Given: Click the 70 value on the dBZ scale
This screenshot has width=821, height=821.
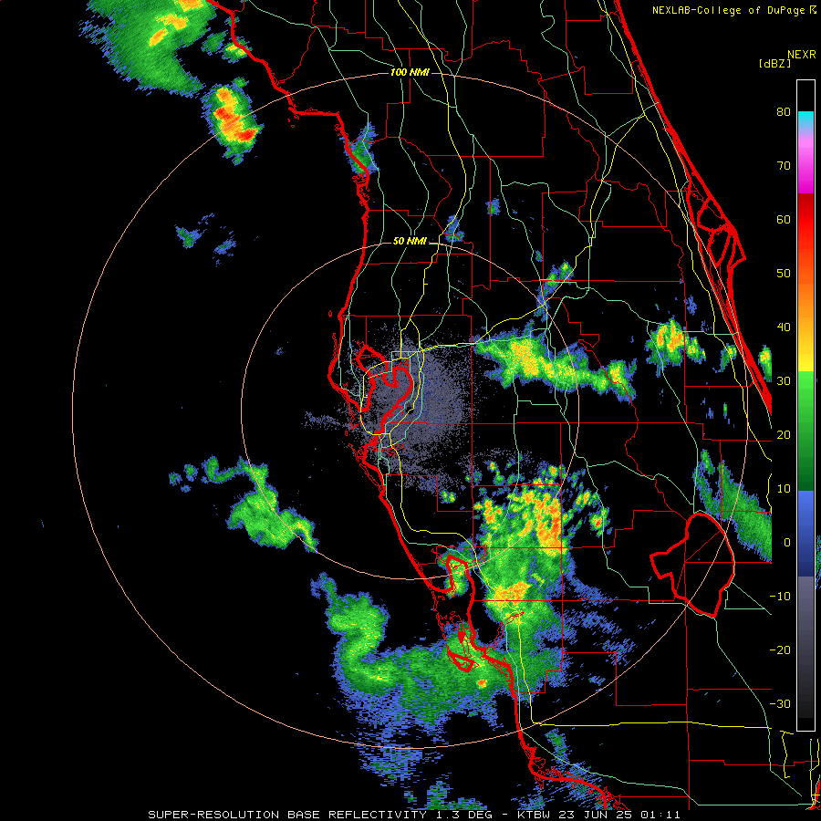Looking at the screenshot, I should 784,165.
